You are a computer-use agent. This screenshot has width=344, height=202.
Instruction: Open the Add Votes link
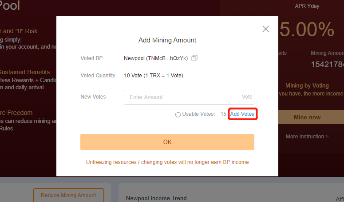coord(242,114)
